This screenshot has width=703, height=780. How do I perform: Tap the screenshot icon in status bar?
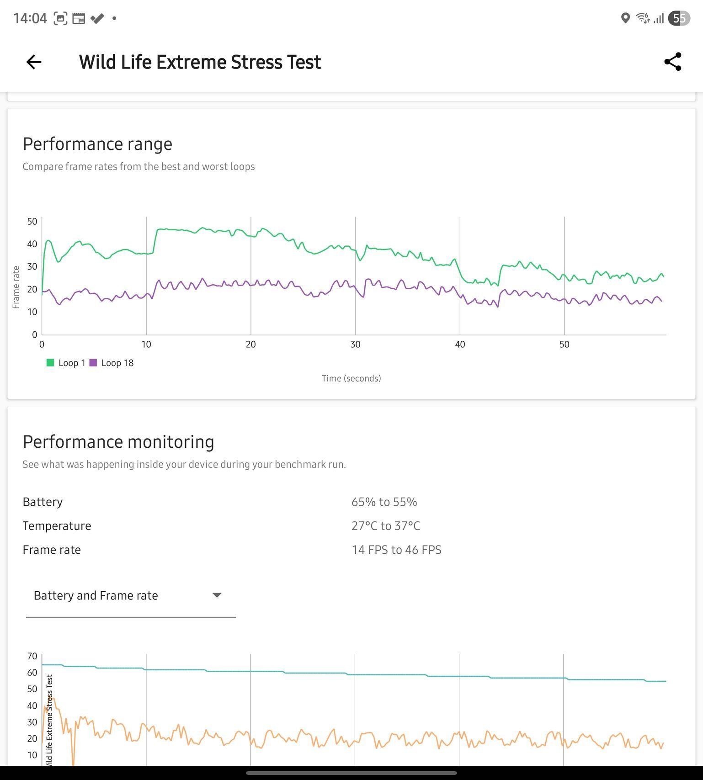(x=60, y=18)
